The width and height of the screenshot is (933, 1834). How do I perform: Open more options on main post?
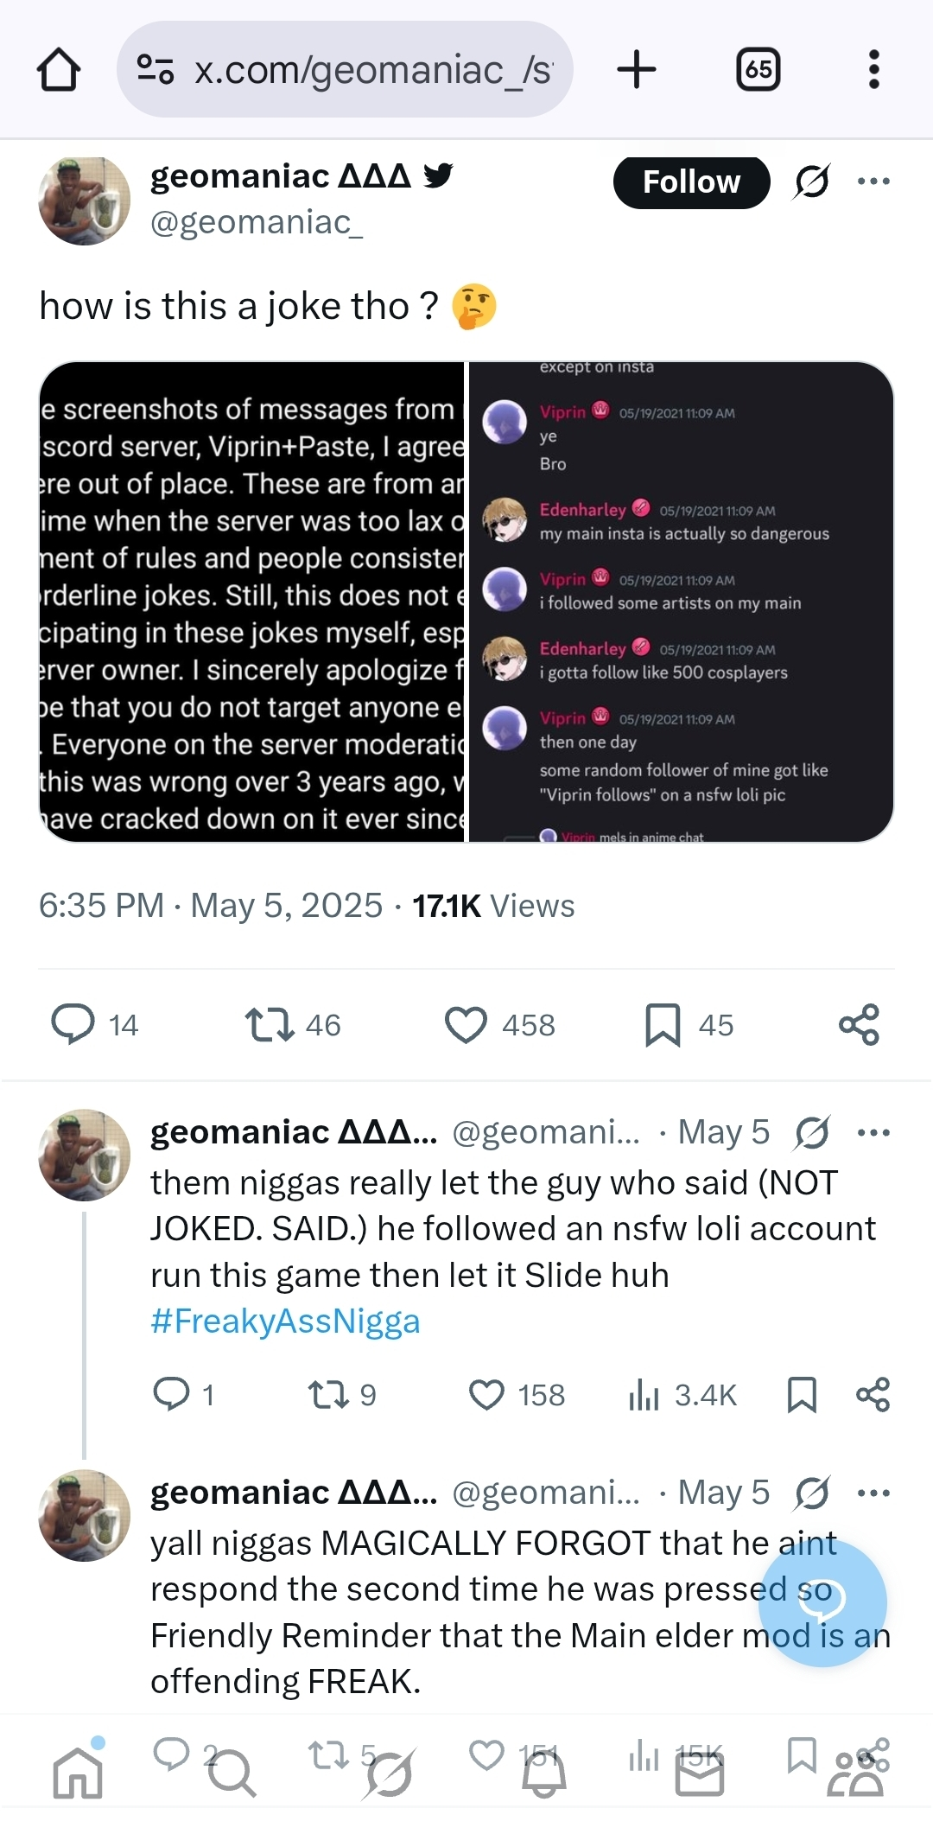(x=873, y=181)
